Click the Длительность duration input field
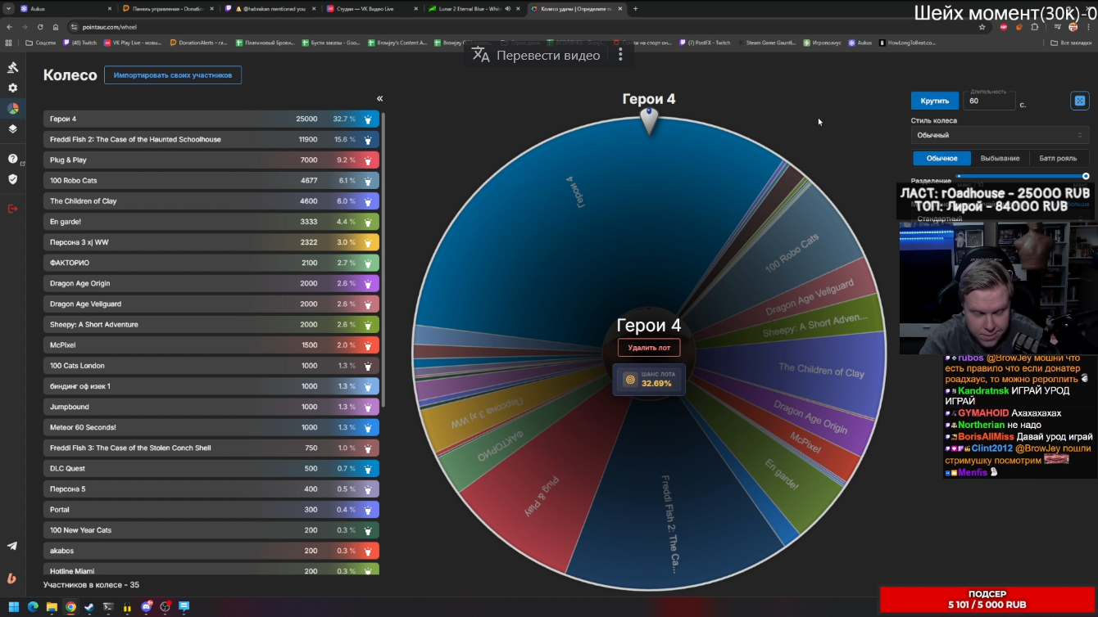The image size is (1098, 617). point(989,102)
